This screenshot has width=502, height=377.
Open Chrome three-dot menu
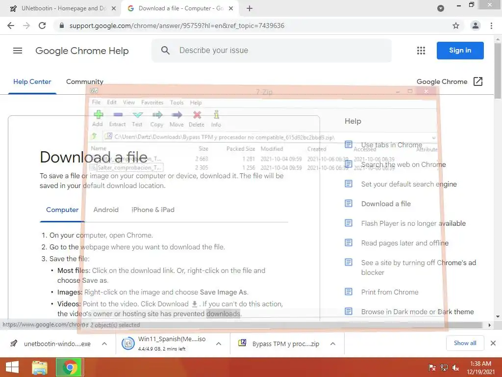491,26
